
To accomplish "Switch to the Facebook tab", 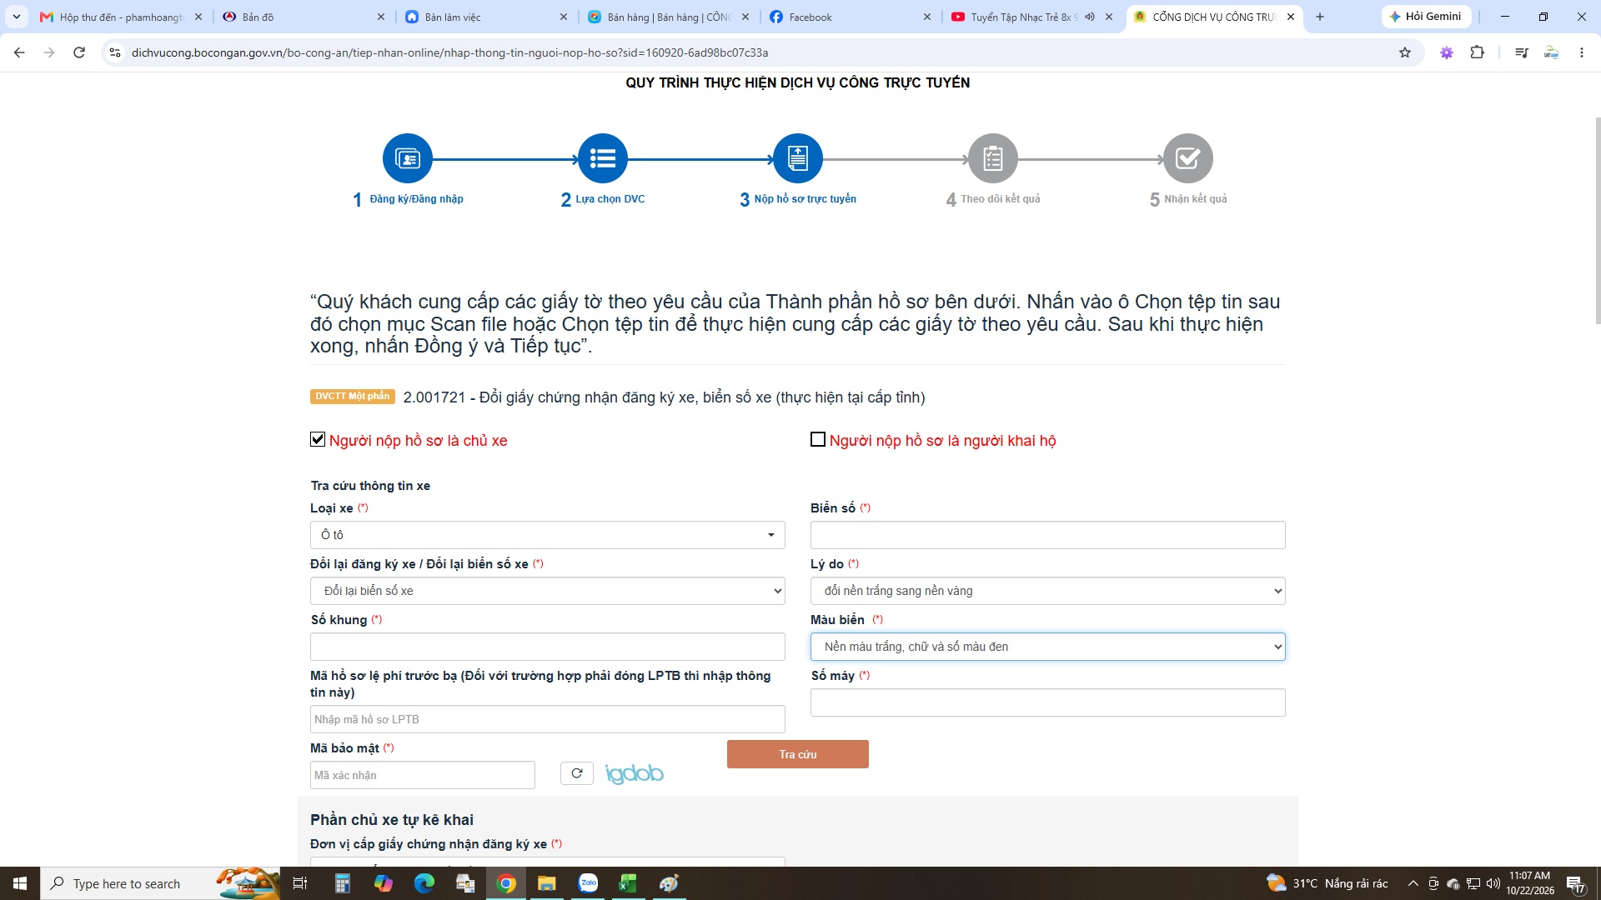I will (850, 17).
